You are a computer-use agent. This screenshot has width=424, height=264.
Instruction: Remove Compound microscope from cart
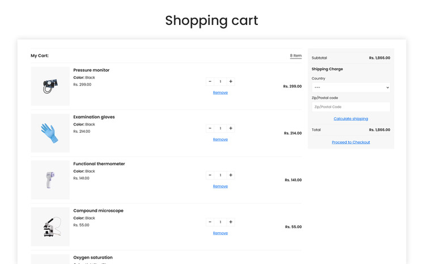(221, 233)
